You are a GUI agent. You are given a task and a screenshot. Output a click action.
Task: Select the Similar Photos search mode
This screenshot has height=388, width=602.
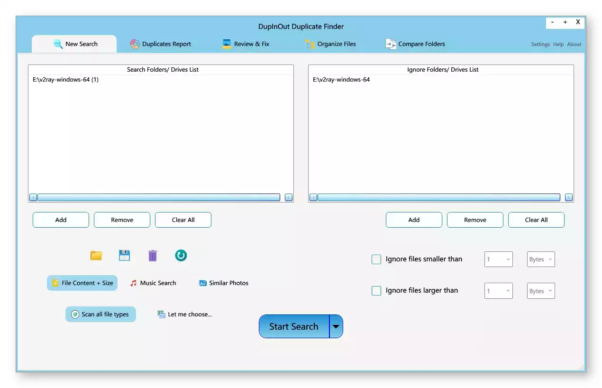[223, 283]
